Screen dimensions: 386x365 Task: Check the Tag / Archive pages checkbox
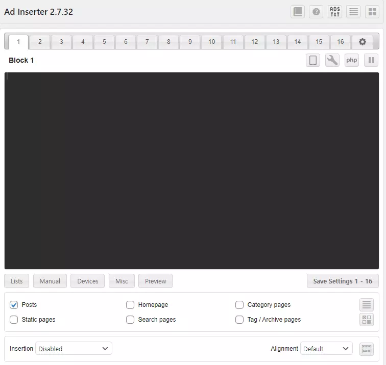(x=239, y=320)
